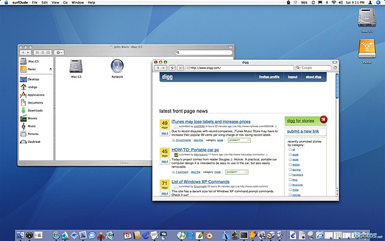
Task: Open iChat speech bubble icon in Dock
Action: 92,236
